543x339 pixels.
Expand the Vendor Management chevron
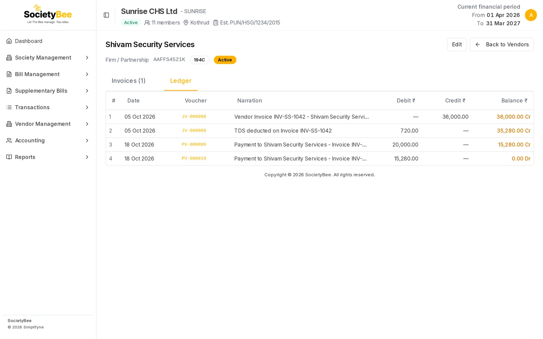point(87,124)
